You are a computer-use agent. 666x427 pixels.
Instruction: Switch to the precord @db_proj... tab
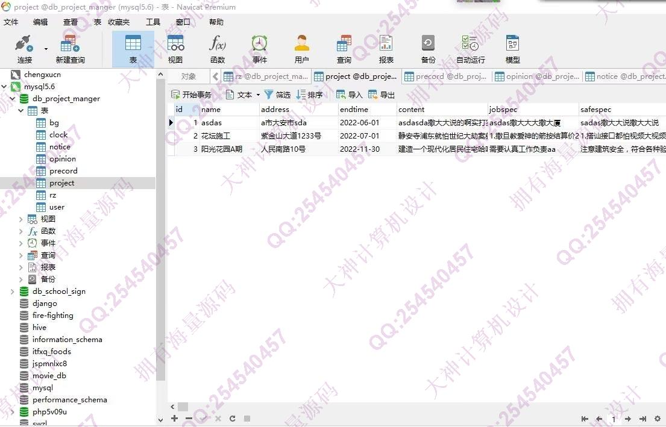445,76
